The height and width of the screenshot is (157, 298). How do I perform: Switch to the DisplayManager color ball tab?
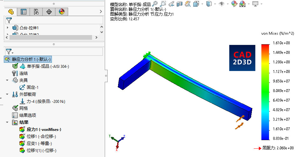point(61,12)
